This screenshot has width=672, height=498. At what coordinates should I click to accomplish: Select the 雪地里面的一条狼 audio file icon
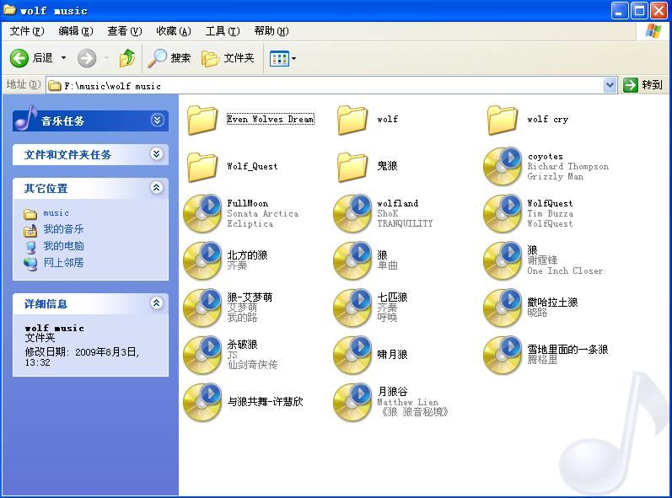(x=503, y=355)
